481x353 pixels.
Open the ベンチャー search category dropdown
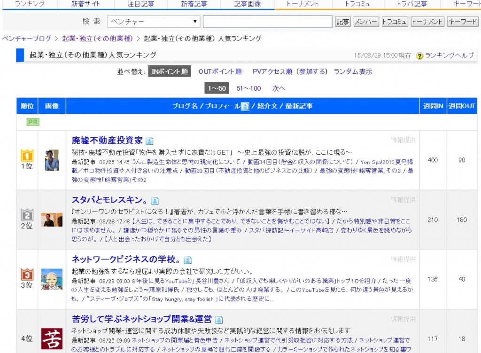pyautogui.click(x=154, y=22)
